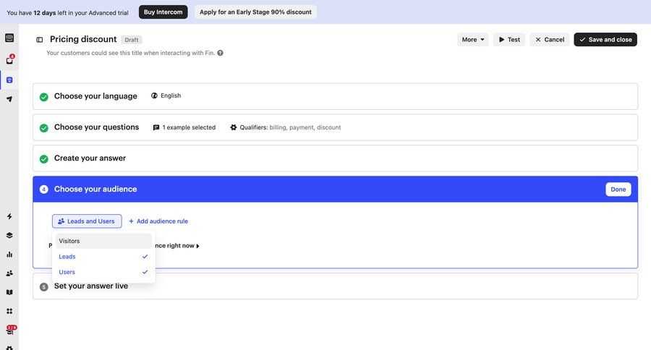Click the Pricing discount title field
The width and height of the screenshot is (651, 350).
pos(83,39)
